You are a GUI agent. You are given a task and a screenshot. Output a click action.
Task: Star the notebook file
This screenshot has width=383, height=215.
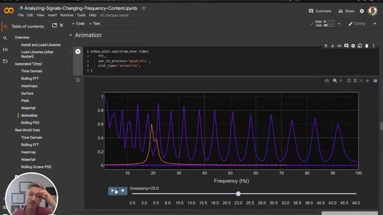pyautogui.click(x=144, y=8)
